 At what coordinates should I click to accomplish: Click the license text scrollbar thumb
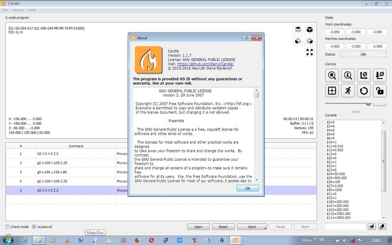coord(257,95)
